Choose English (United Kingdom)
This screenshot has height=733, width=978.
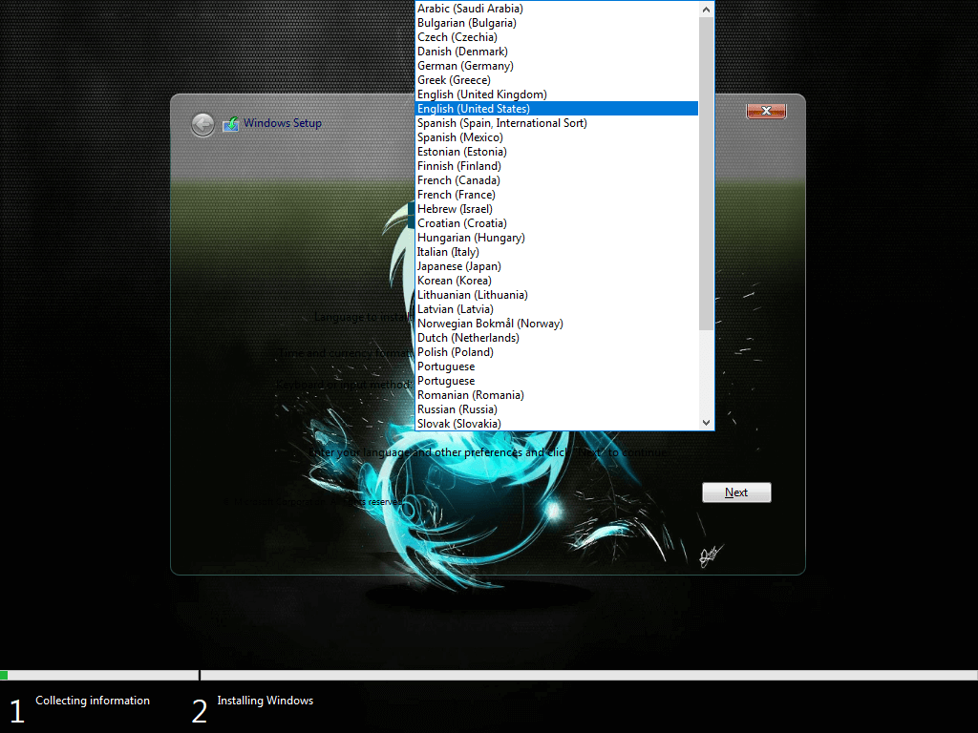557,94
